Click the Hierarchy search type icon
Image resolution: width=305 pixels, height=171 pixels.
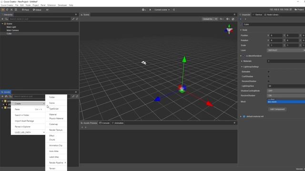point(6,19)
